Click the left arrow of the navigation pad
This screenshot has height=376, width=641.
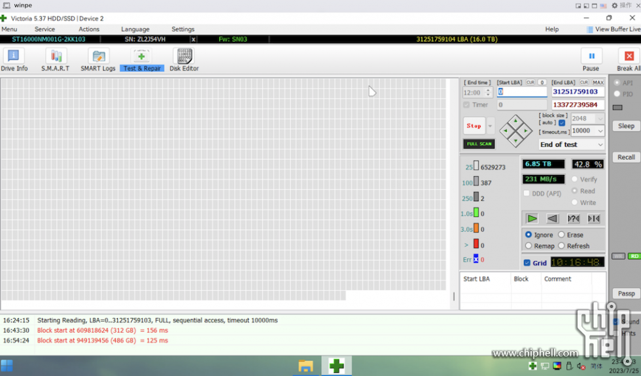[x=506, y=131]
